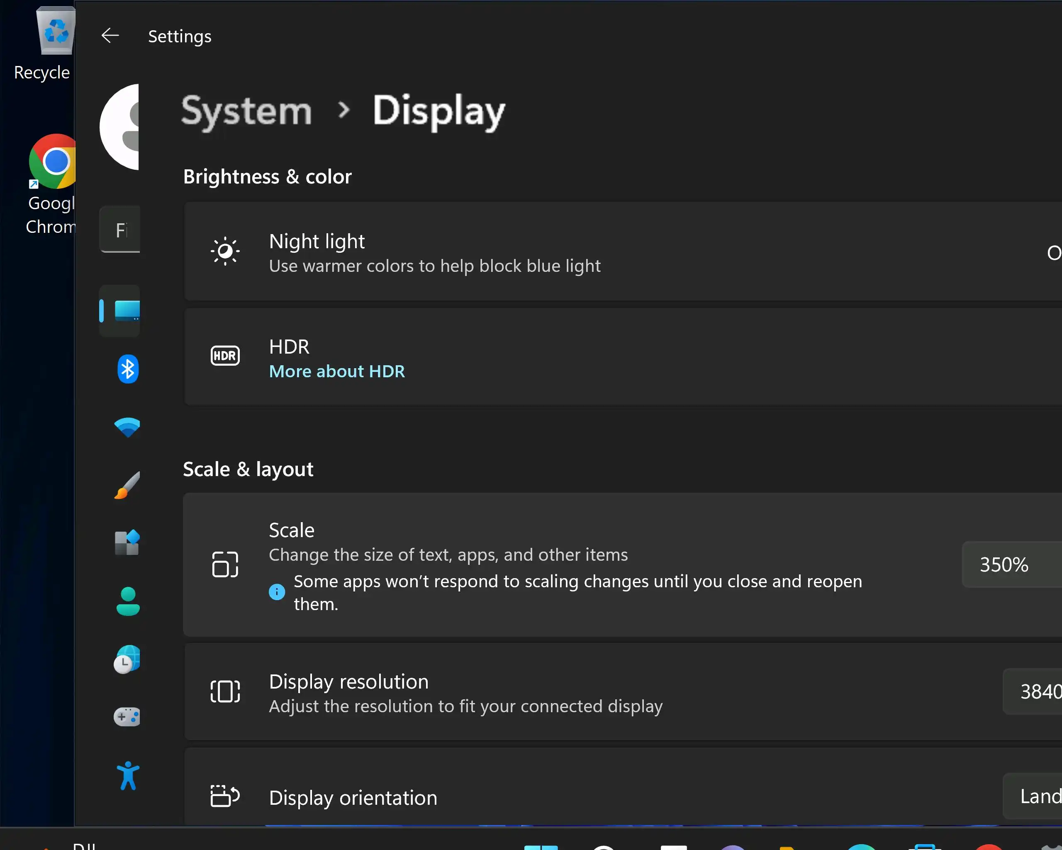Open Network & internet Wi-Fi settings
Screen dimensions: 1062x850
click(128, 427)
